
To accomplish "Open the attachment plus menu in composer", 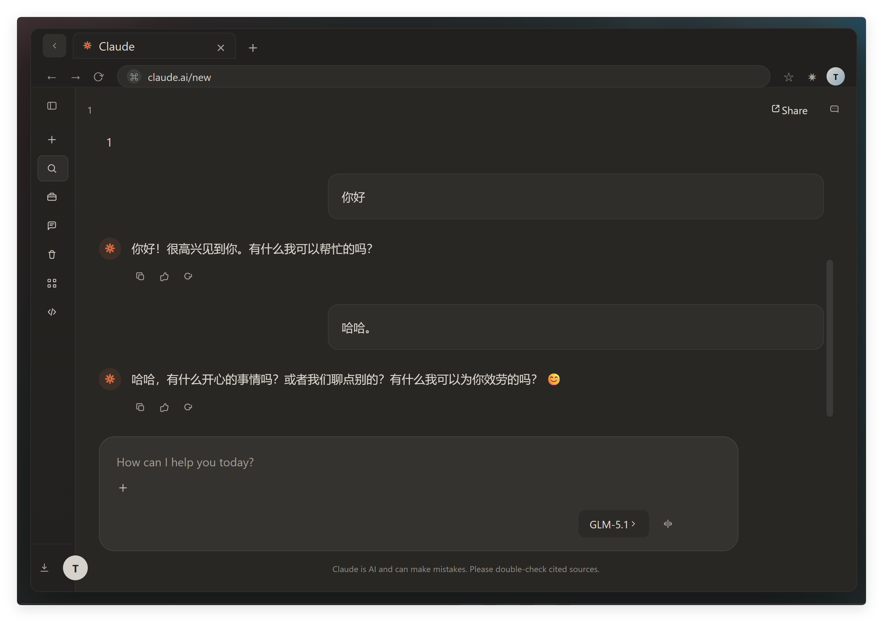I will click(123, 488).
